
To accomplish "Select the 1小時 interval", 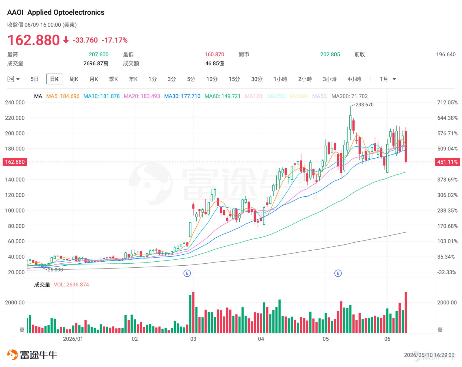I will coord(280,79).
